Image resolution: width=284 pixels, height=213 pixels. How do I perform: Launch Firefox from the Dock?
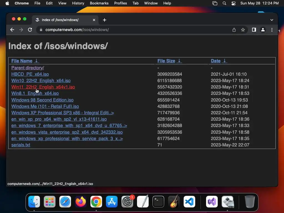(x=81, y=202)
